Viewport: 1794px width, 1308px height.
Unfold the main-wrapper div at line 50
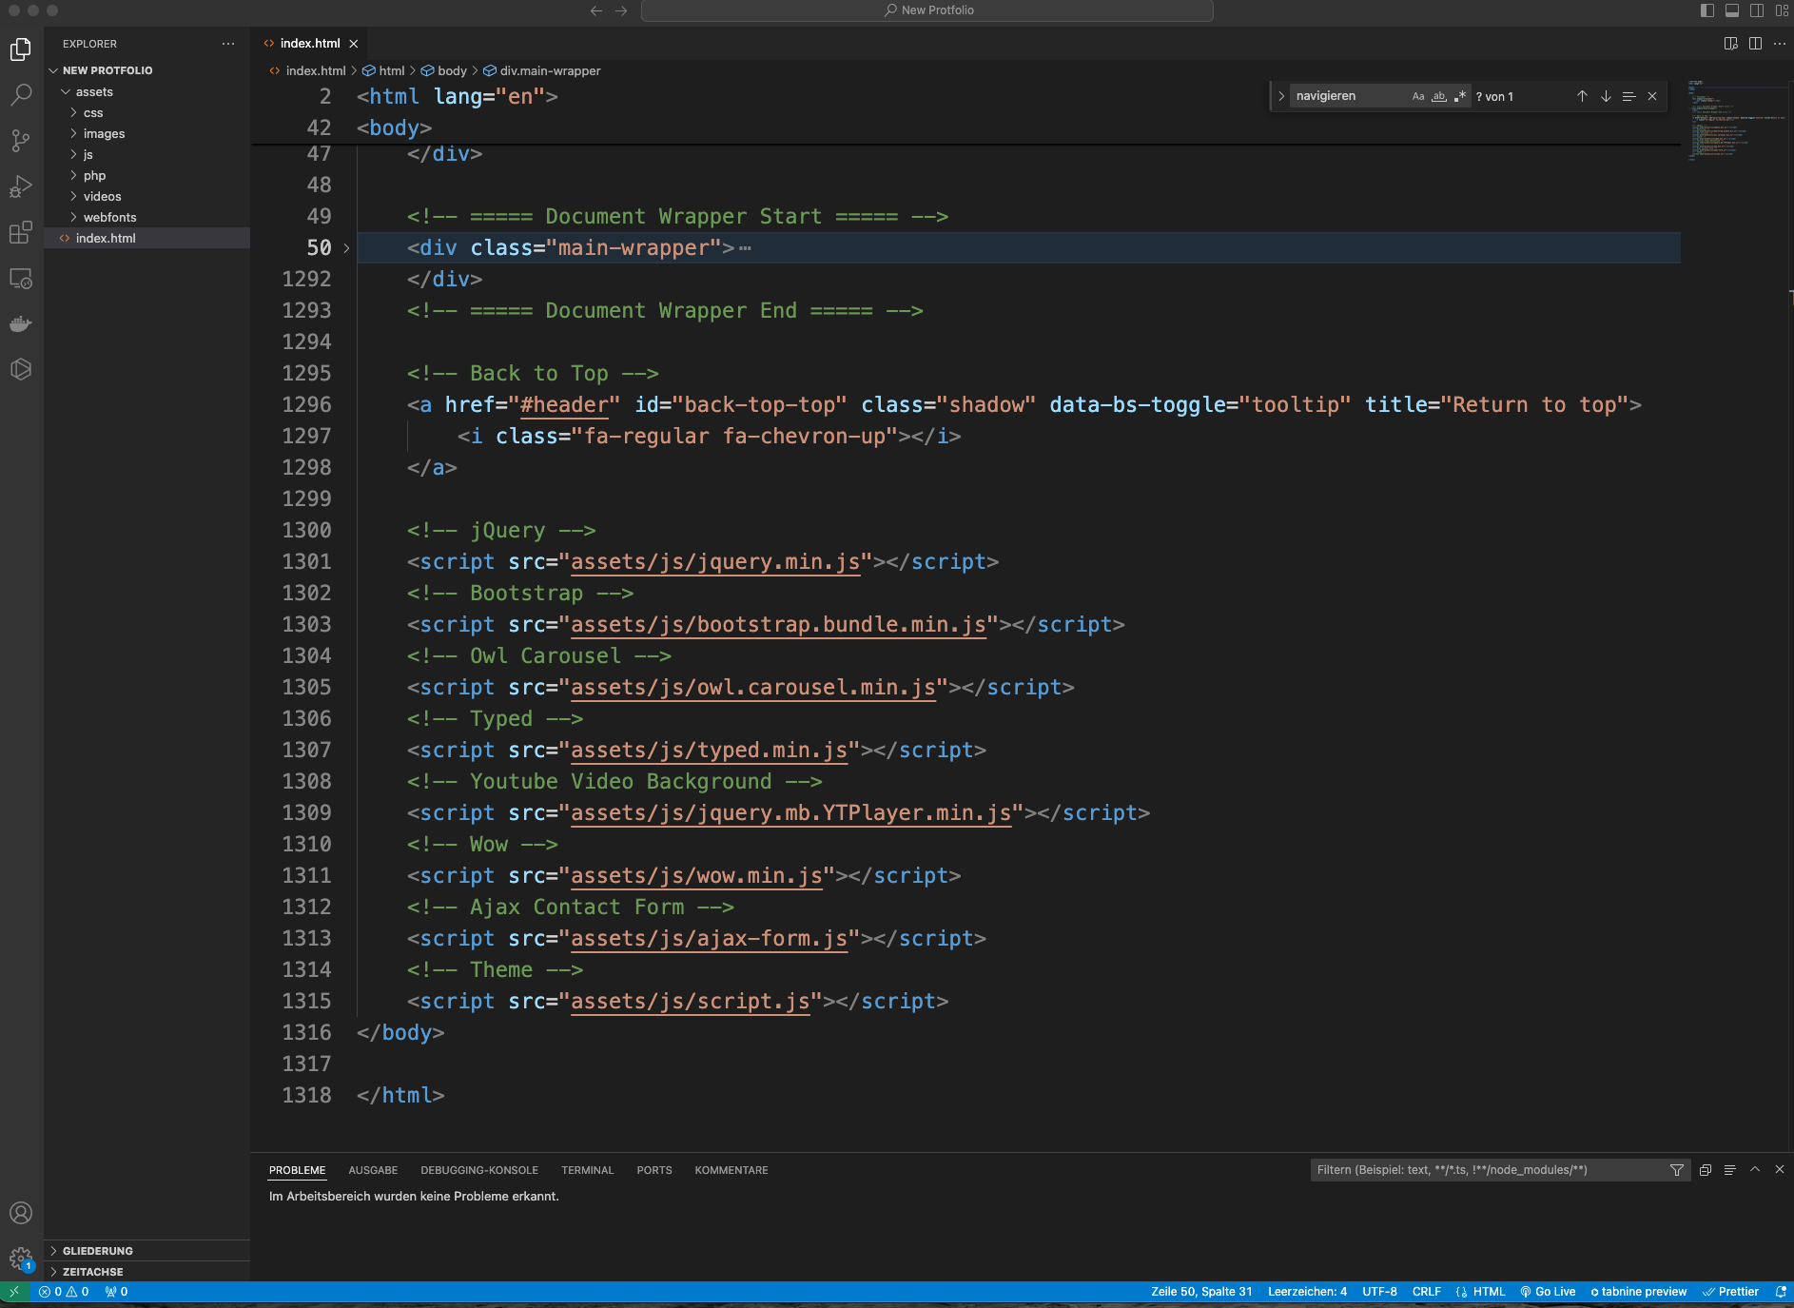(346, 248)
